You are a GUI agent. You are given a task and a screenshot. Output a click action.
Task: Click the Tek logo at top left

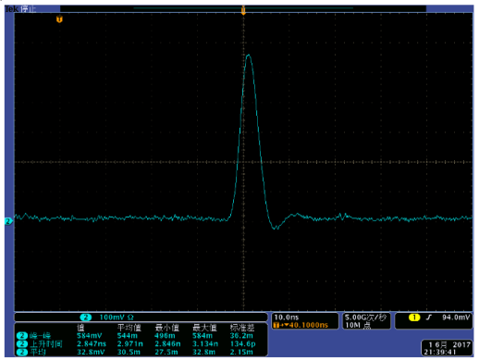(12, 9)
